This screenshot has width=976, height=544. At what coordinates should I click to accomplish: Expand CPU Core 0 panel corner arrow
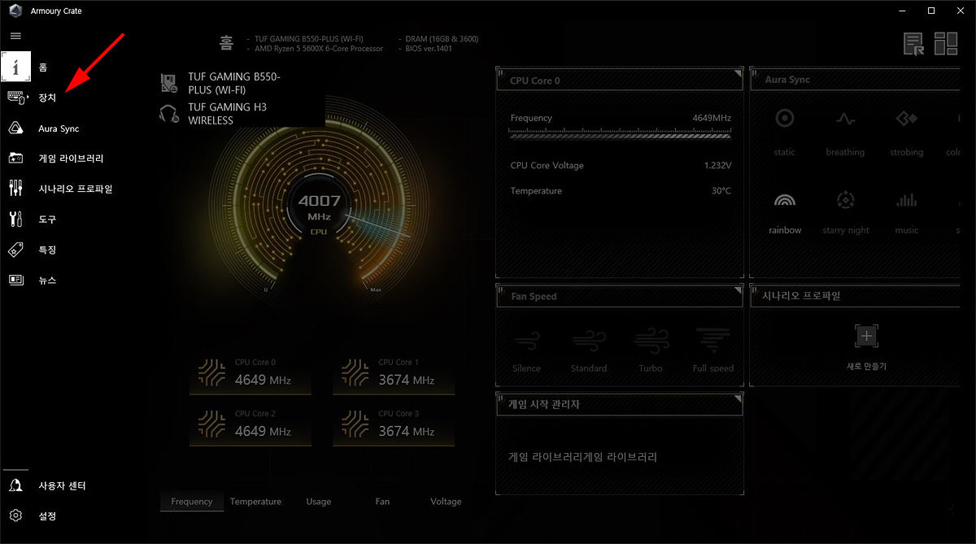coord(738,74)
